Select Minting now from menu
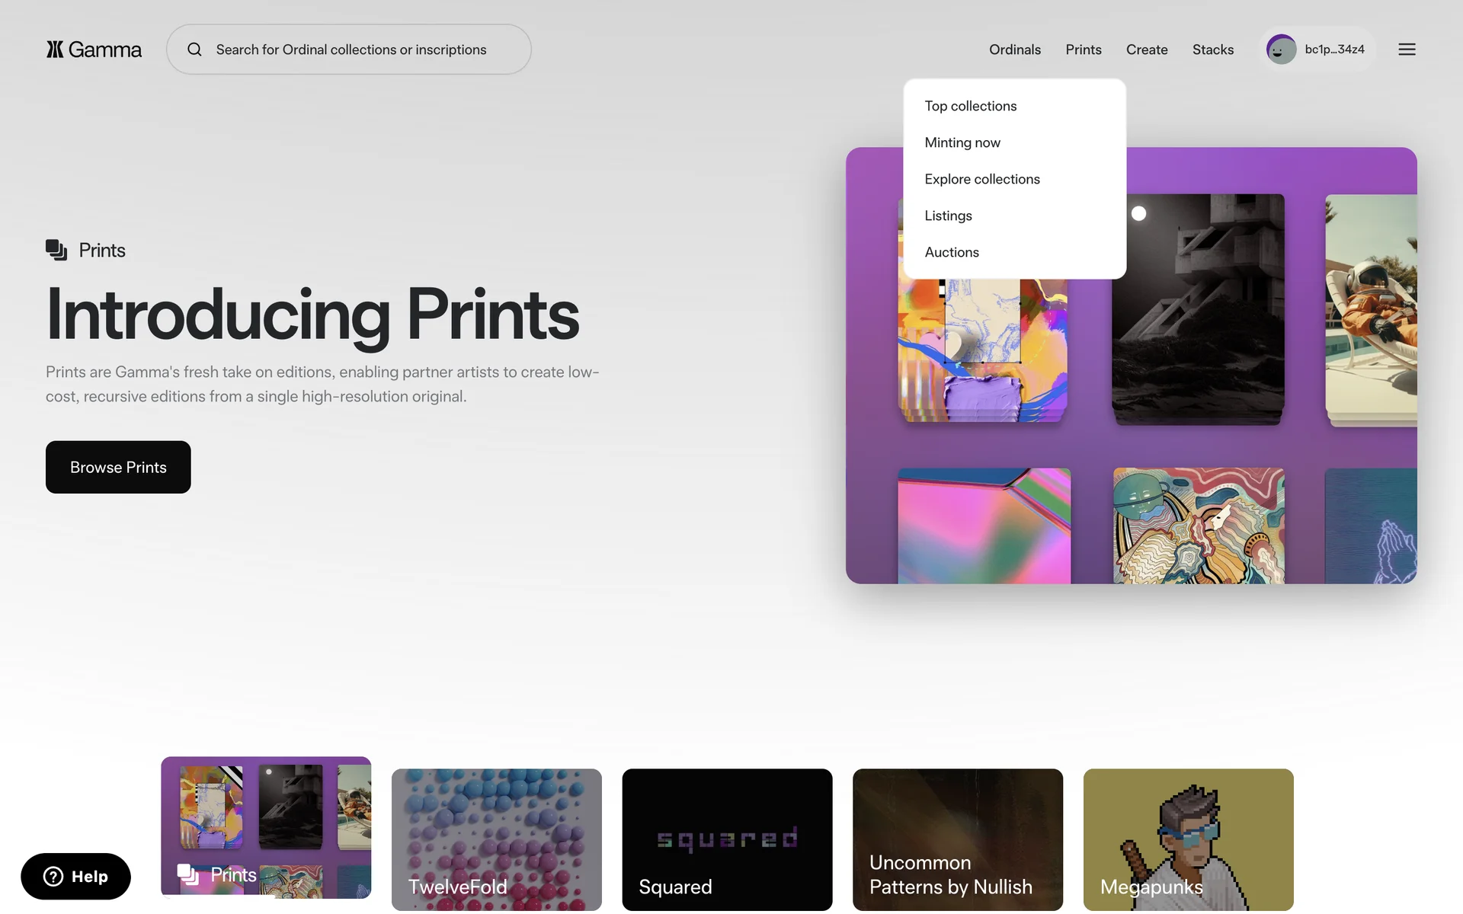 click(962, 142)
